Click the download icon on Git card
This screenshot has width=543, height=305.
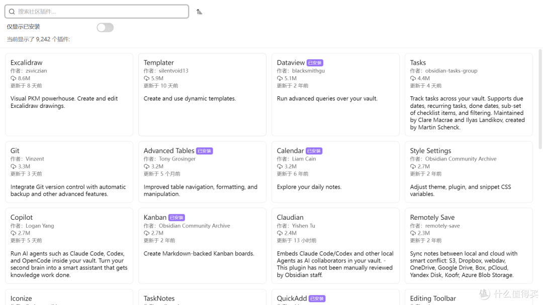click(x=13, y=167)
